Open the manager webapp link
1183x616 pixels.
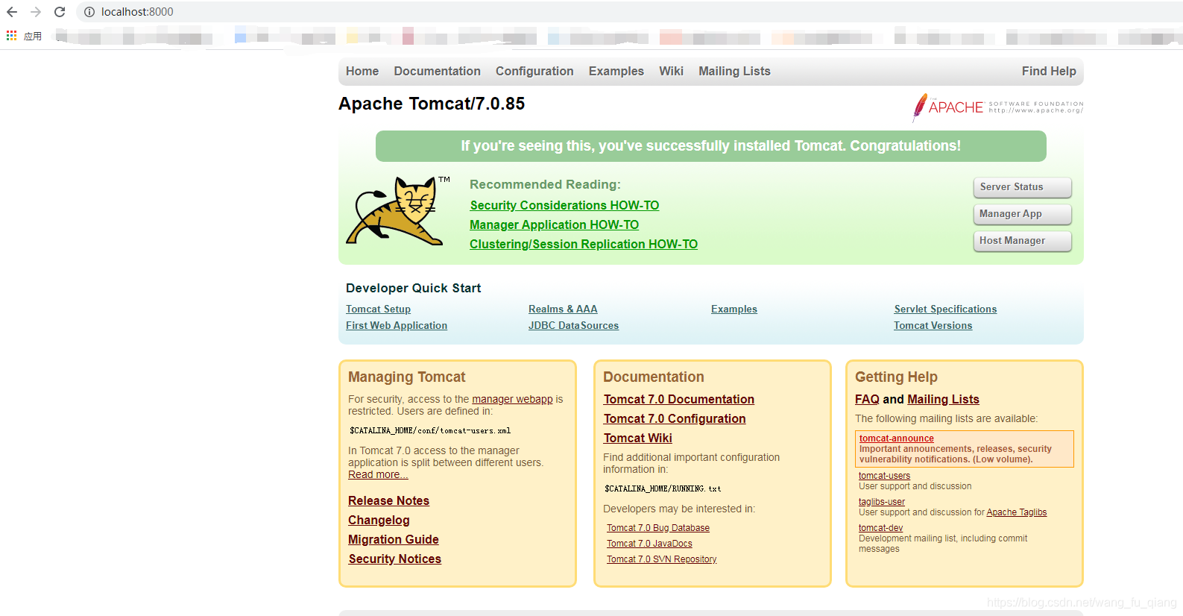pyautogui.click(x=512, y=400)
